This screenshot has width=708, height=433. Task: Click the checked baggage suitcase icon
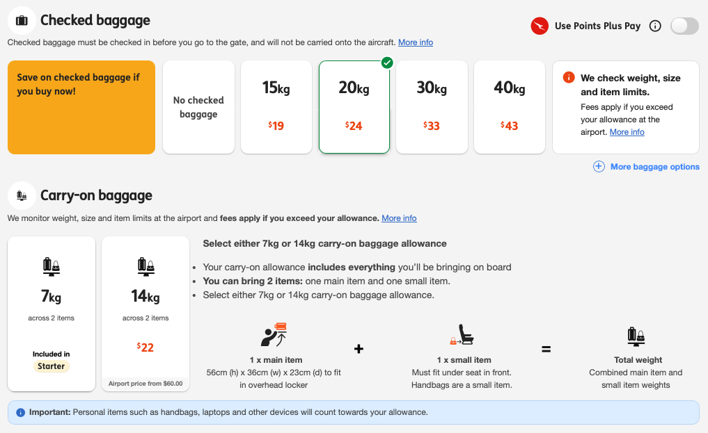(21, 20)
